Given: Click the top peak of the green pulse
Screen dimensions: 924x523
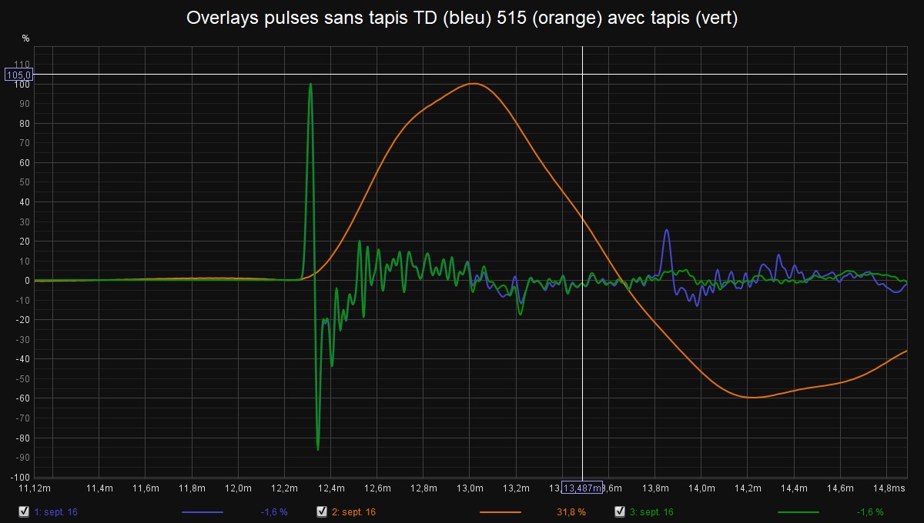Looking at the screenshot, I should pos(310,84).
